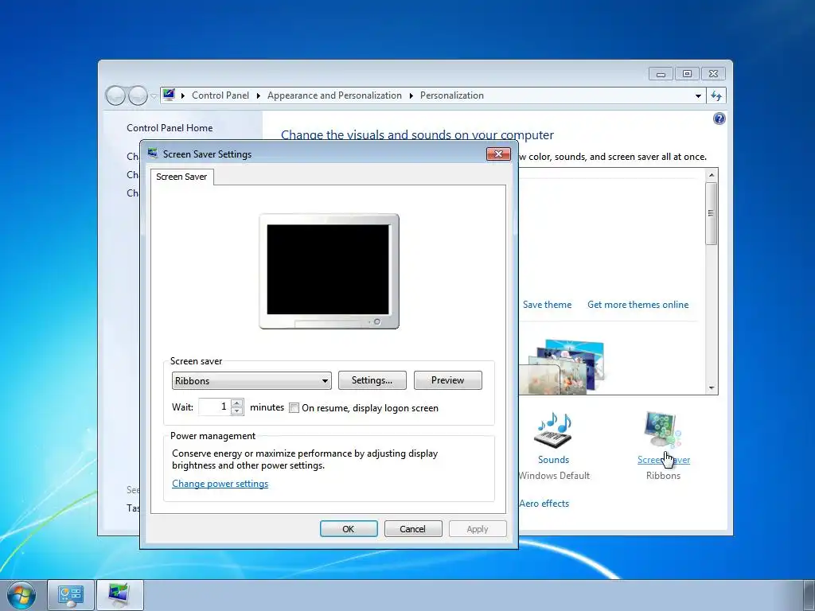
Task: Click the Screen Saver monitor icon
Action: 661,429
